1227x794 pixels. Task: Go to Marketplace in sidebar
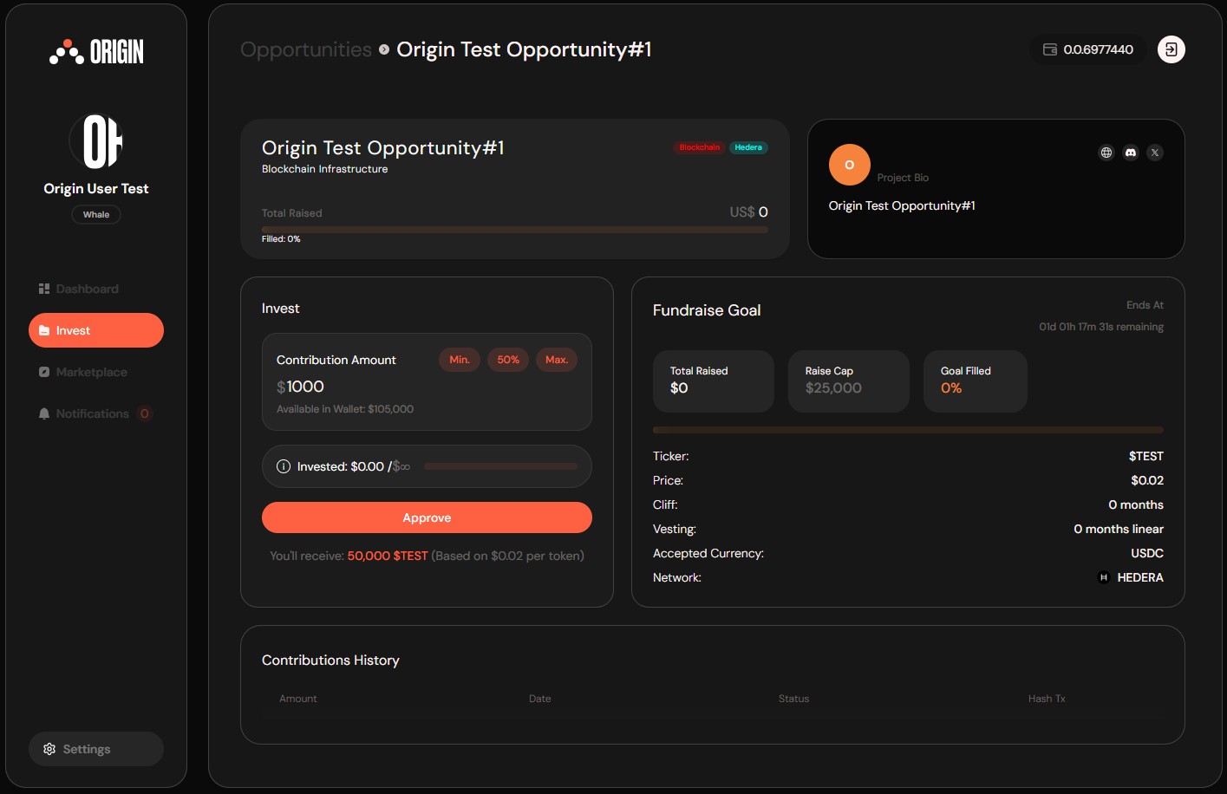91,372
